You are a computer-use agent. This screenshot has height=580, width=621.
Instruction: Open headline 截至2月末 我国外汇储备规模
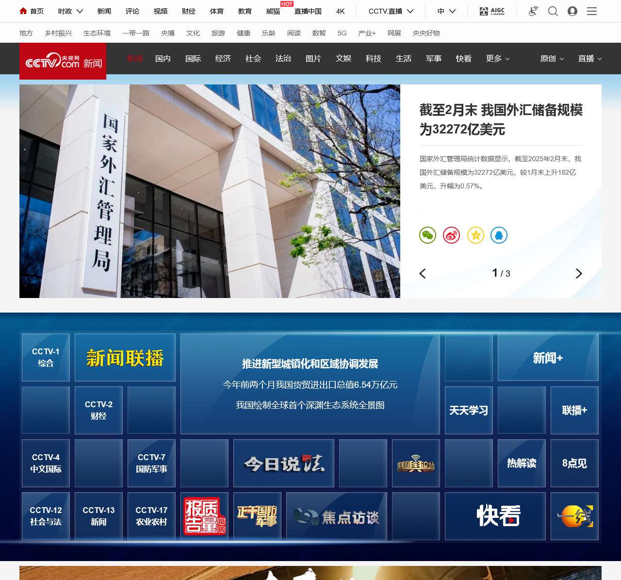point(501,120)
